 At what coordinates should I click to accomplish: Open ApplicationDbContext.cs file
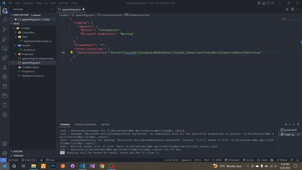click(37, 41)
